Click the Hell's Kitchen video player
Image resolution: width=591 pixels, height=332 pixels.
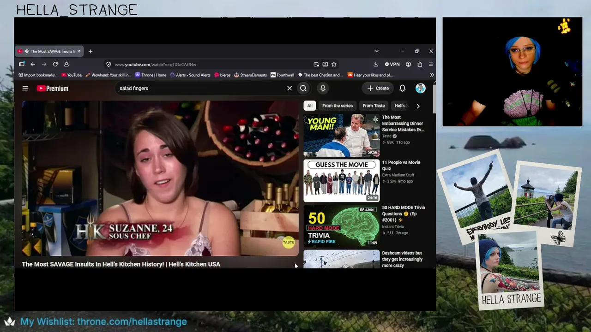pyautogui.click(x=160, y=178)
